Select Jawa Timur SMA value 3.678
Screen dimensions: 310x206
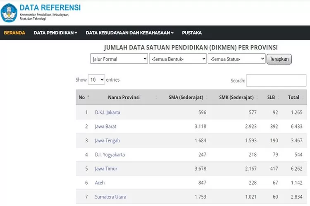pos(200,169)
